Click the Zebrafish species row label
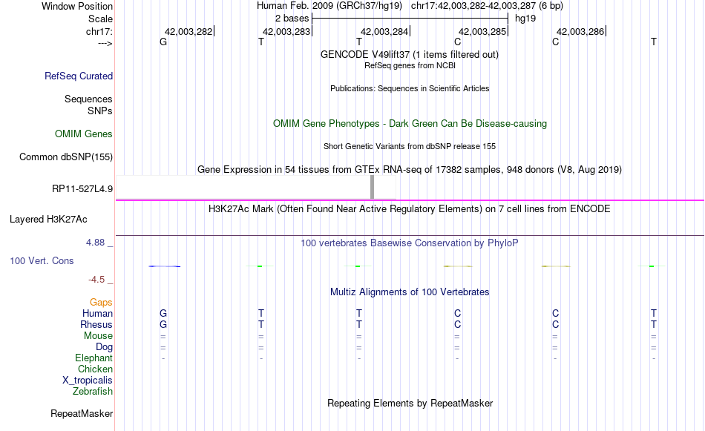Screen dimensions: 705x431 [93, 392]
